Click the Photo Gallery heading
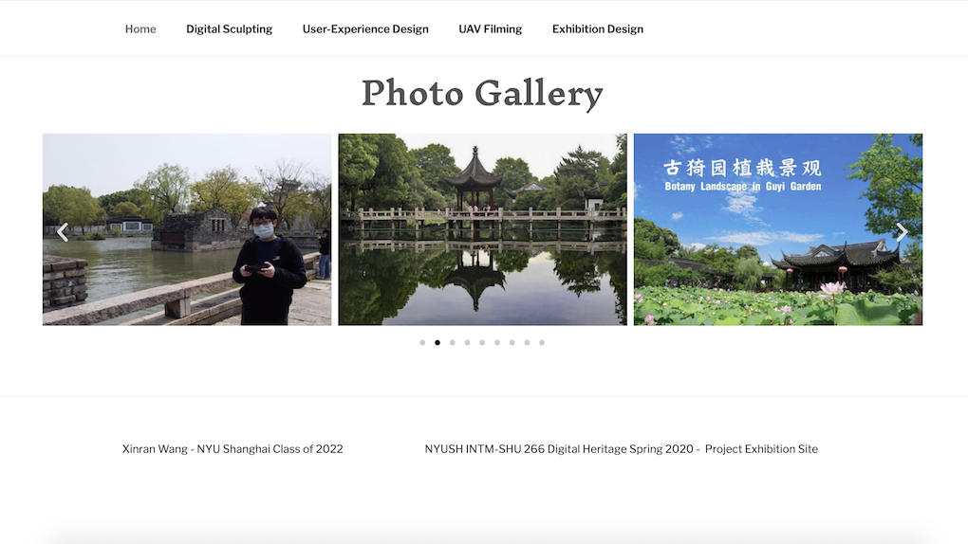Image resolution: width=968 pixels, height=544 pixels. click(x=482, y=93)
